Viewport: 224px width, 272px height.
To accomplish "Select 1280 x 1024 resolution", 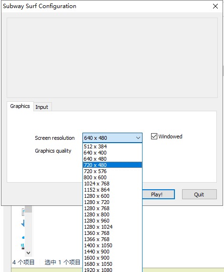I will coord(112,227).
